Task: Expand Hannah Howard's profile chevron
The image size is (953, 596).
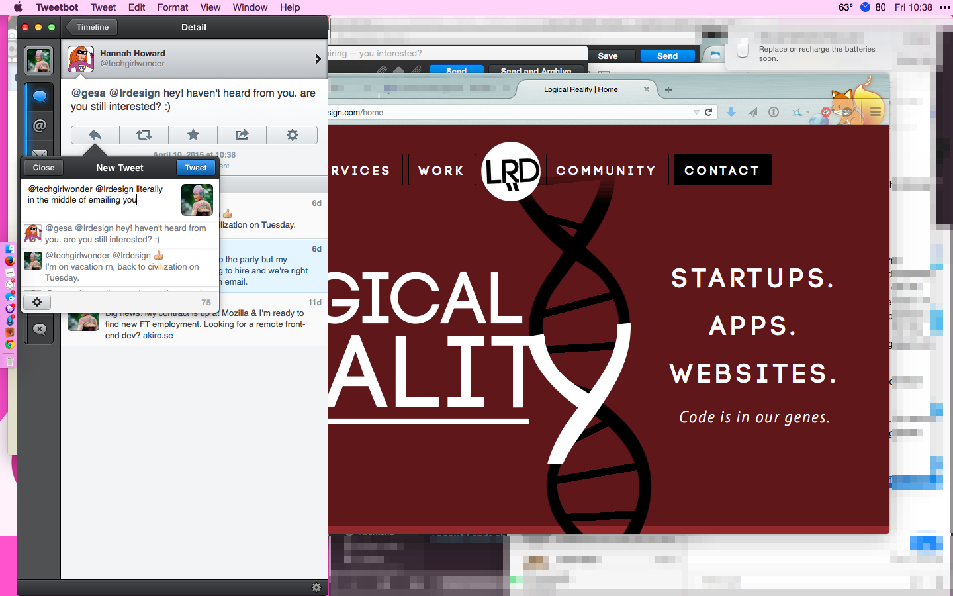Action: click(x=318, y=59)
